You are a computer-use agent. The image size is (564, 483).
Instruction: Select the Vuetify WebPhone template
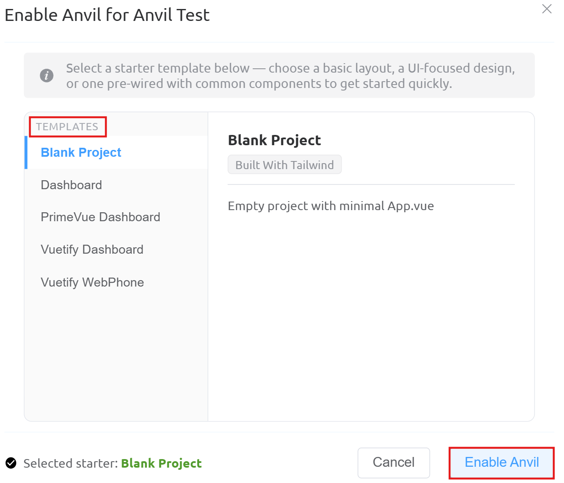pos(92,282)
